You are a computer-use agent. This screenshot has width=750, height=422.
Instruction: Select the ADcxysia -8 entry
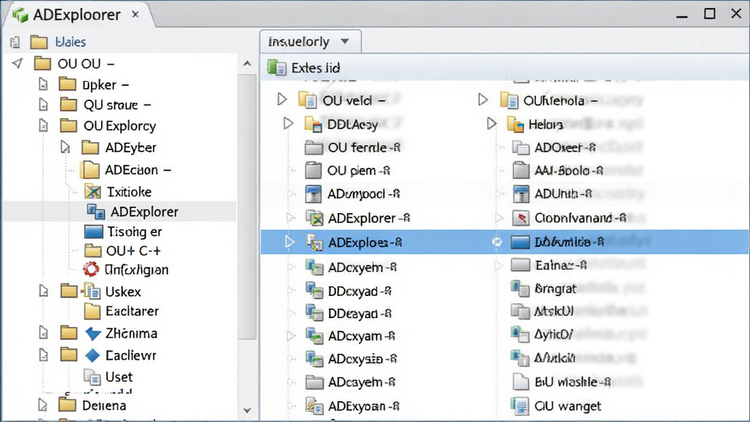(352, 359)
